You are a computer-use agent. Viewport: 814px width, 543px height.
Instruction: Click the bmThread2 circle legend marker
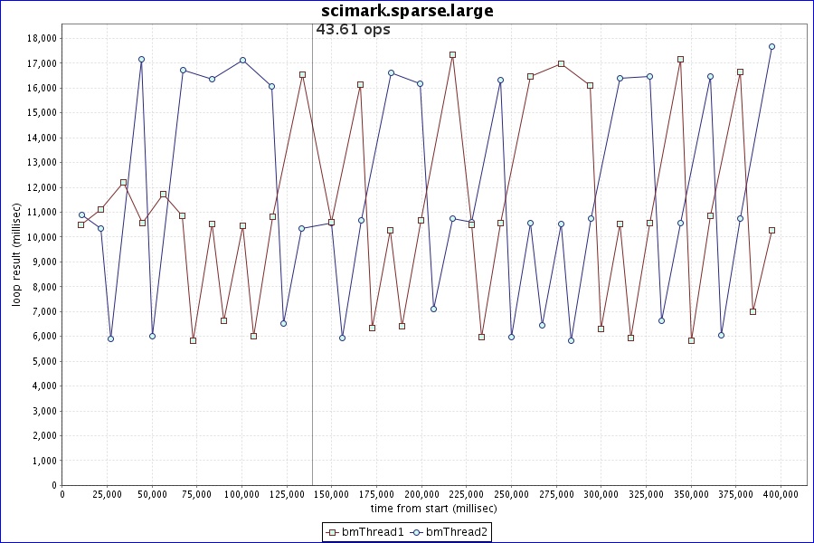[x=416, y=532]
